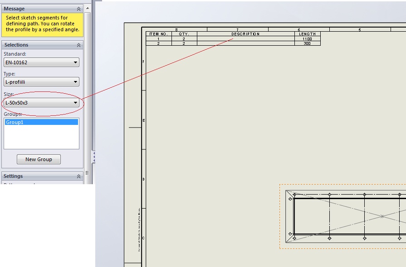Select the length cell 300

click(x=308, y=43)
